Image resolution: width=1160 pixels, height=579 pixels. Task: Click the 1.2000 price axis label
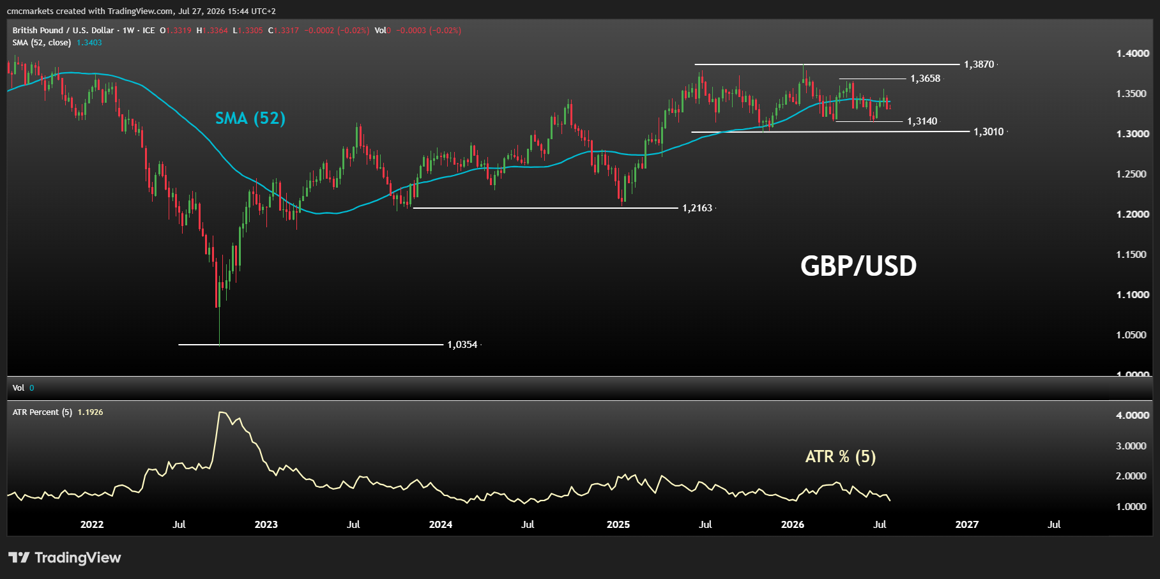click(x=1133, y=214)
